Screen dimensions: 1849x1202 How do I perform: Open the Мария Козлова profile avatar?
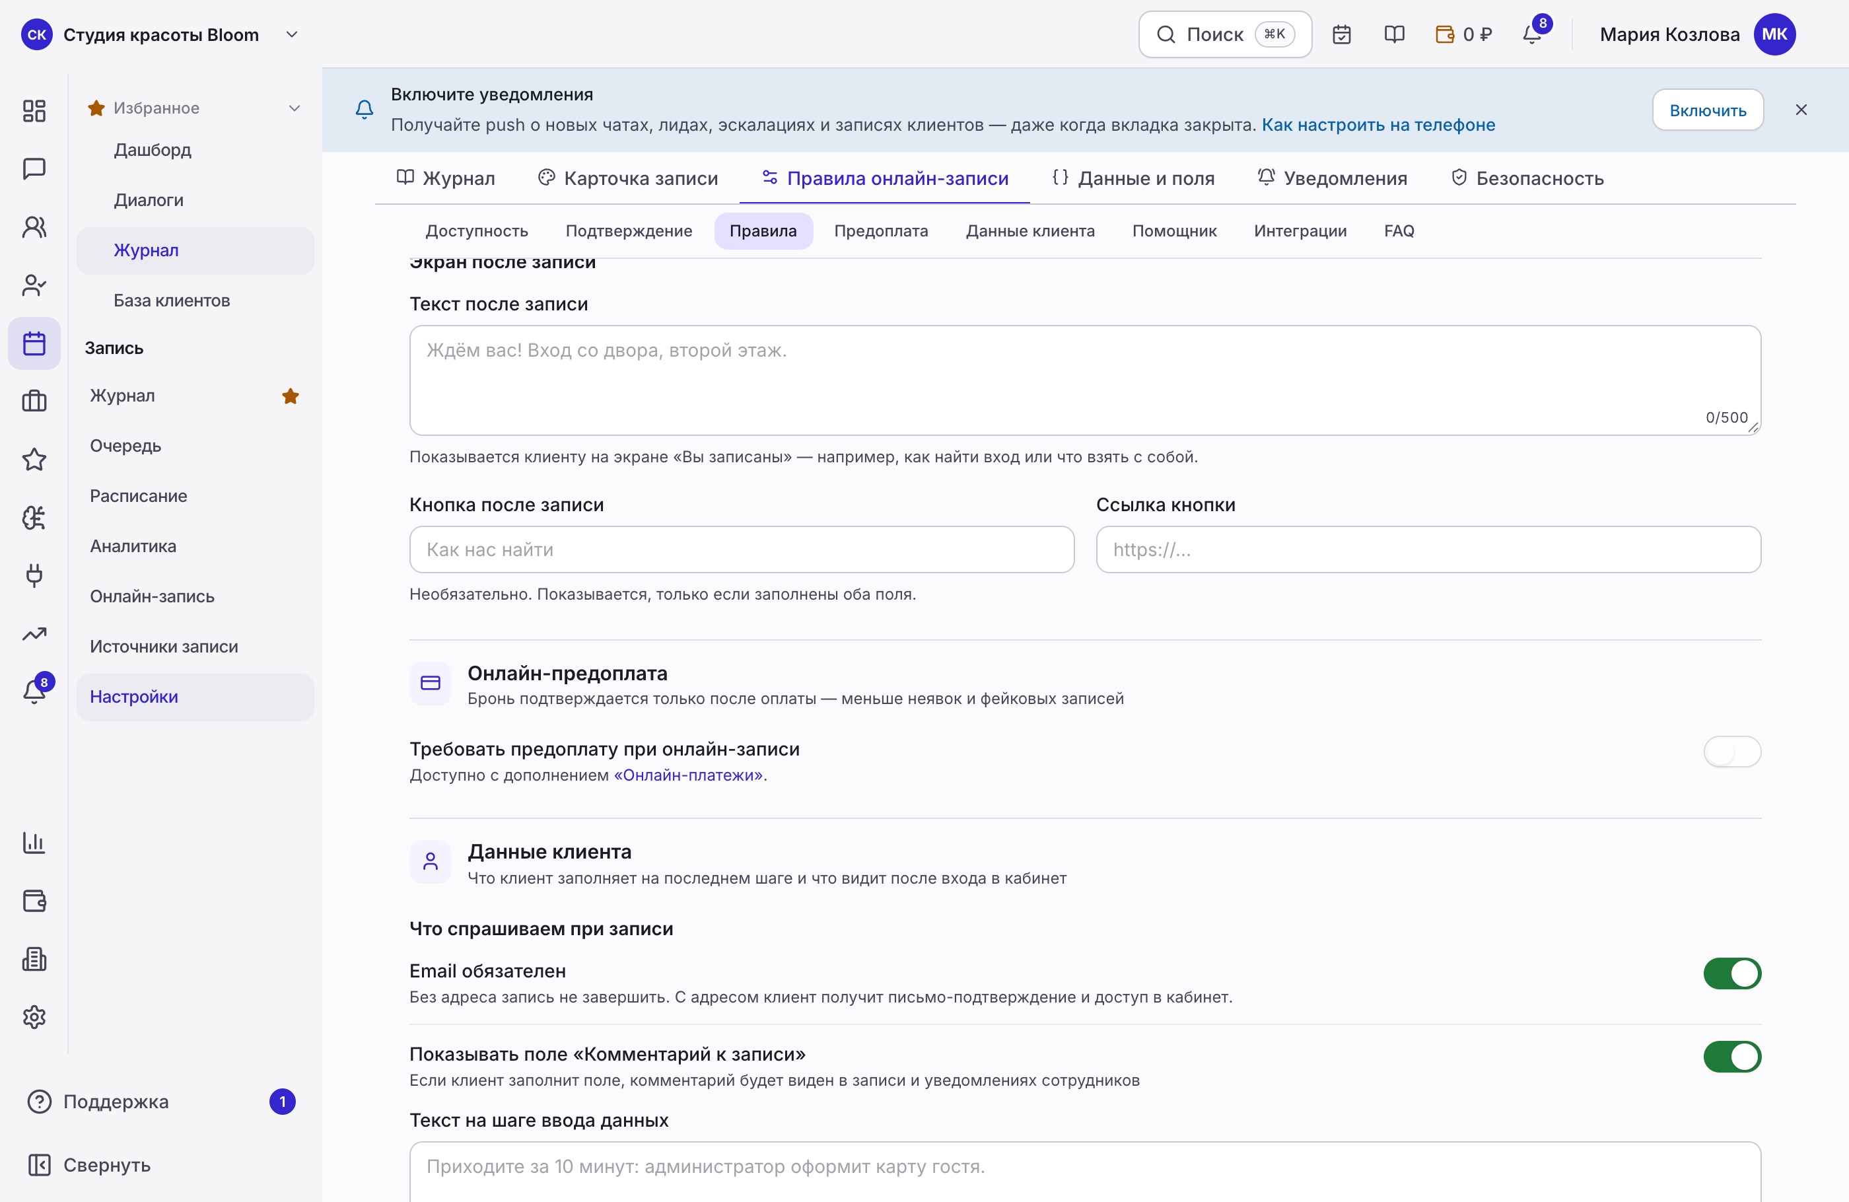pyautogui.click(x=1774, y=34)
